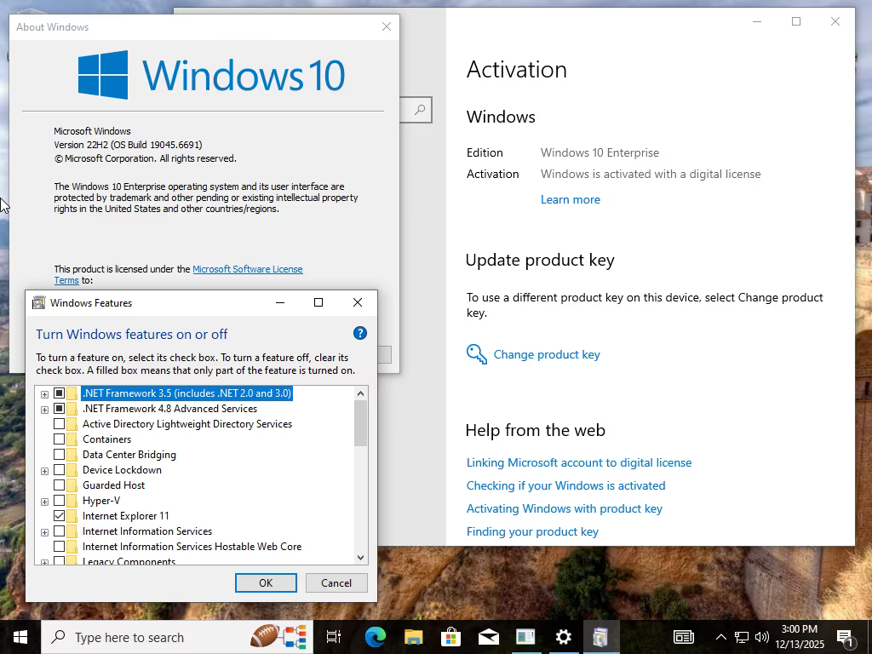The width and height of the screenshot is (872, 654).
Task: Select Internet Information Services Hostable Web Core row
Action: 192,547
